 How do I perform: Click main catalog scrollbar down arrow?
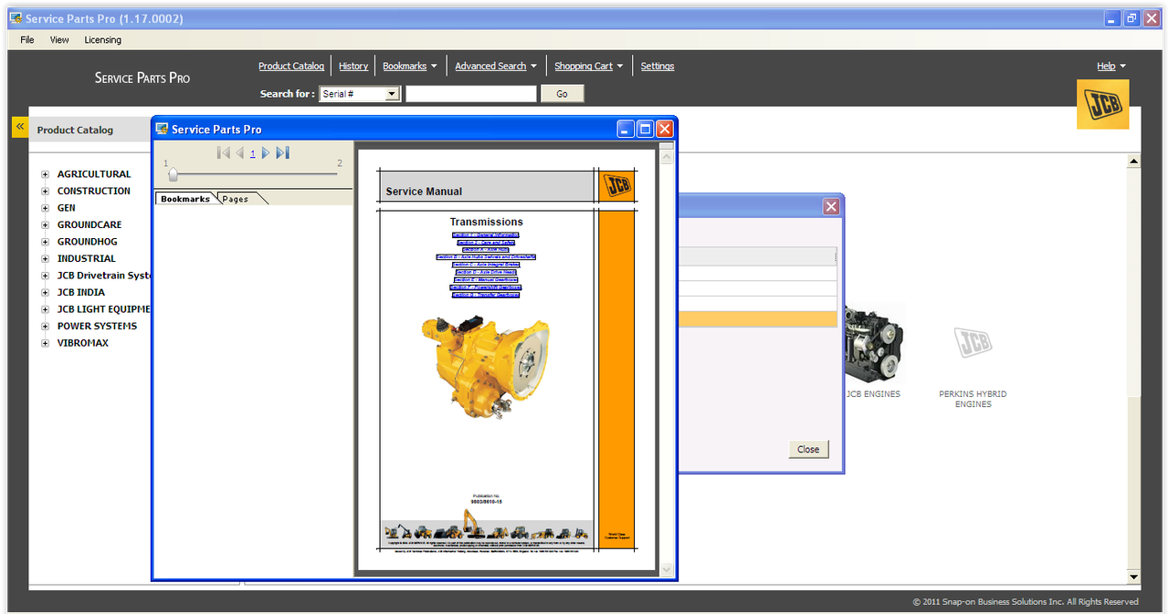1133,577
